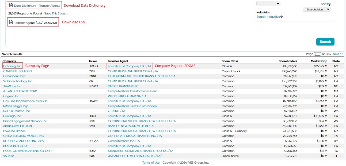Open OLDE MONMOUTH STOCK TRANSFER CO link
Screen dimensions: 346x166
pyautogui.click(x=142, y=76)
